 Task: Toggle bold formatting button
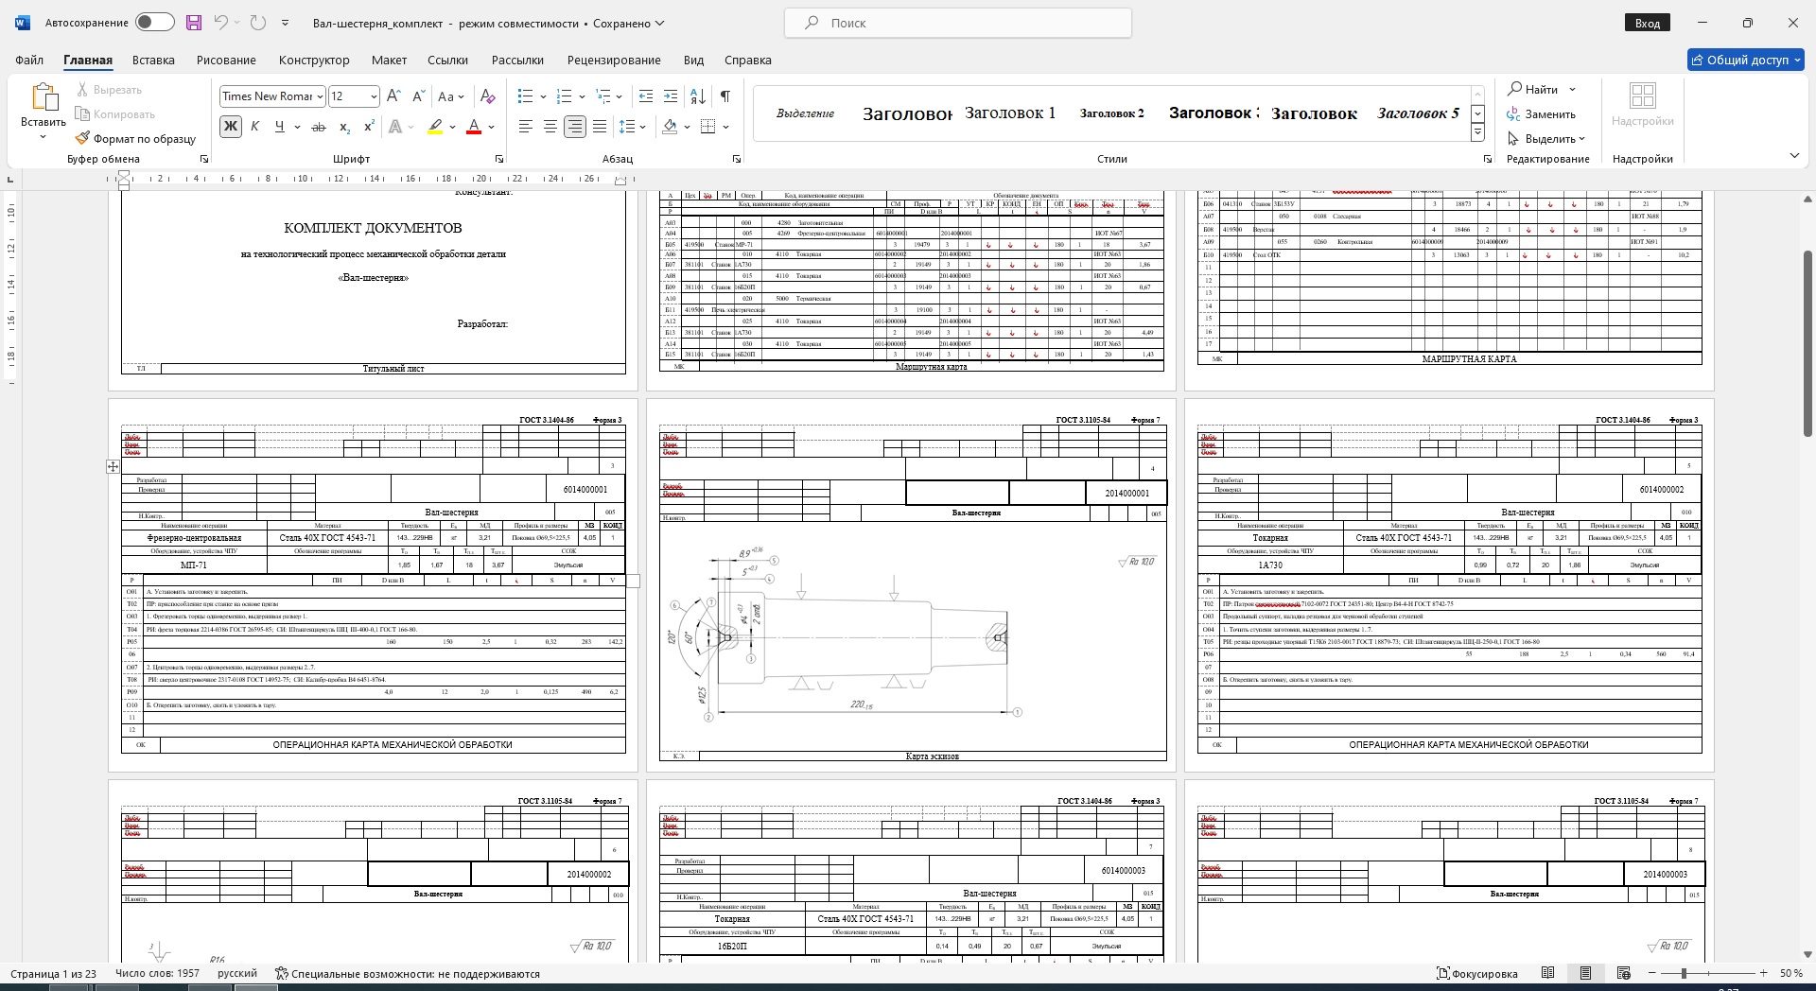(x=230, y=127)
